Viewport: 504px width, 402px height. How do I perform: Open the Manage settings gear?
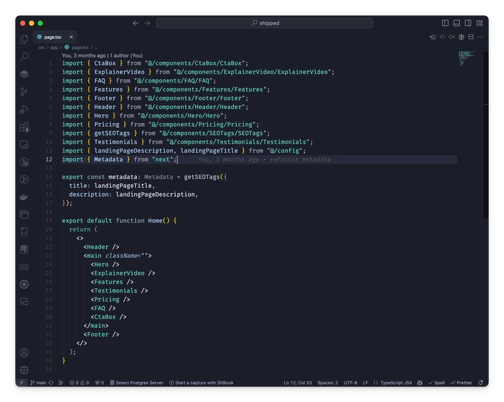click(x=24, y=370)
